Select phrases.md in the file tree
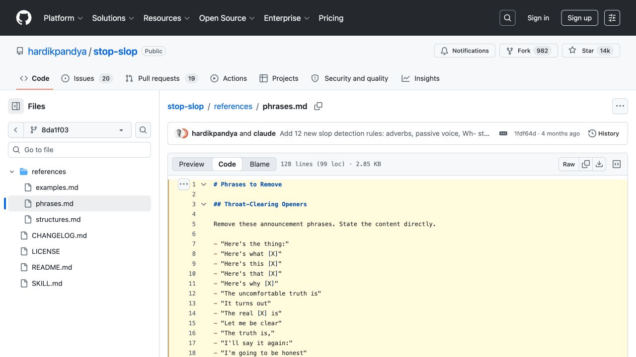This screenshot has width=636, height=357. coord(79,203)
